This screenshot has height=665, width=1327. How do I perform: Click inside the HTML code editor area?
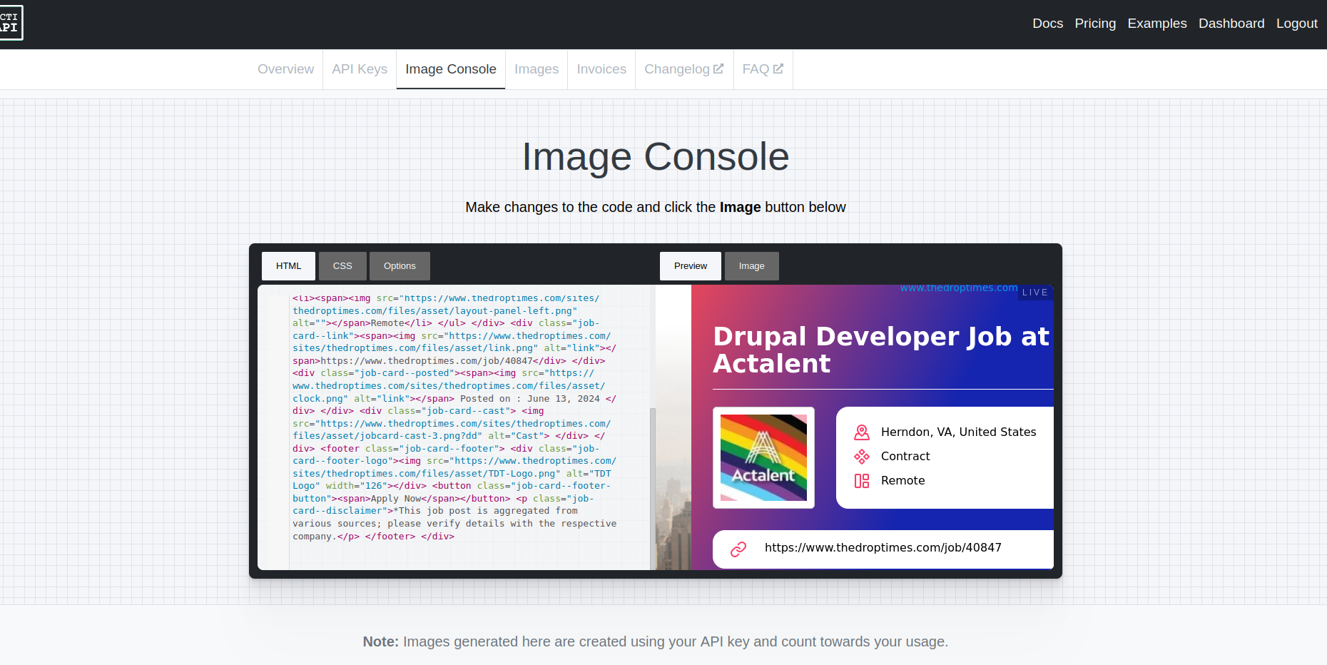click(x=457, y=428)
